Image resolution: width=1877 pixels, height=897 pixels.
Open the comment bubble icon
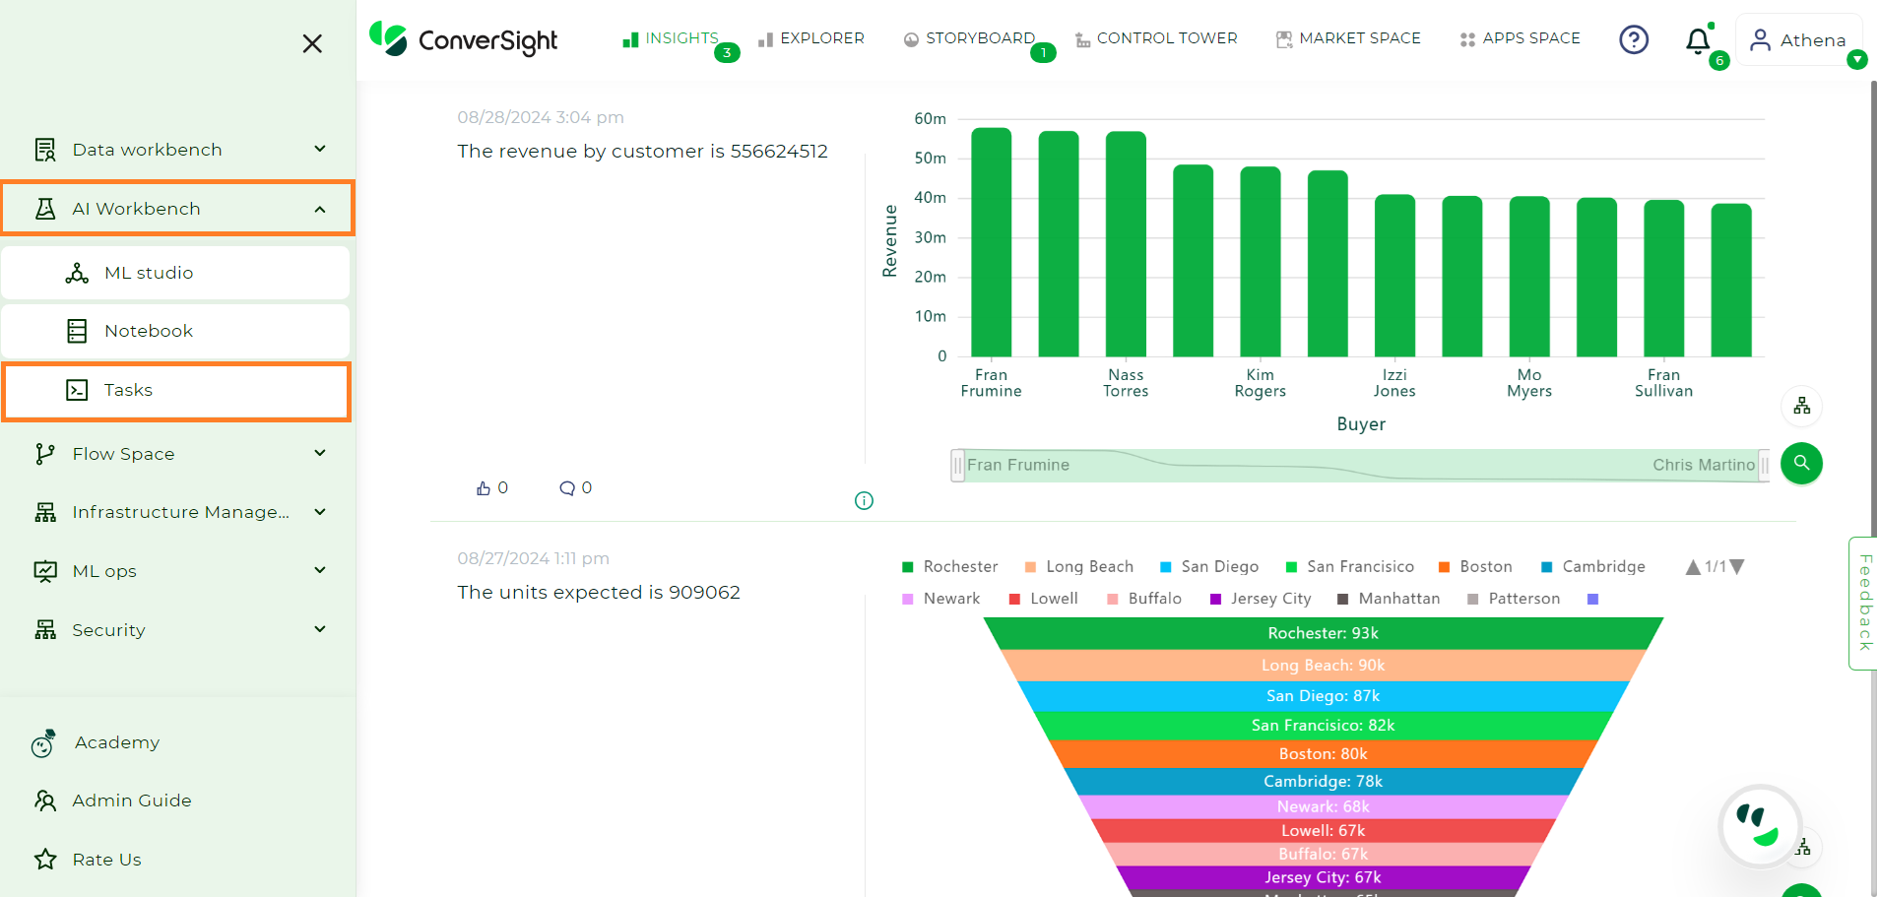pos(567,488)
